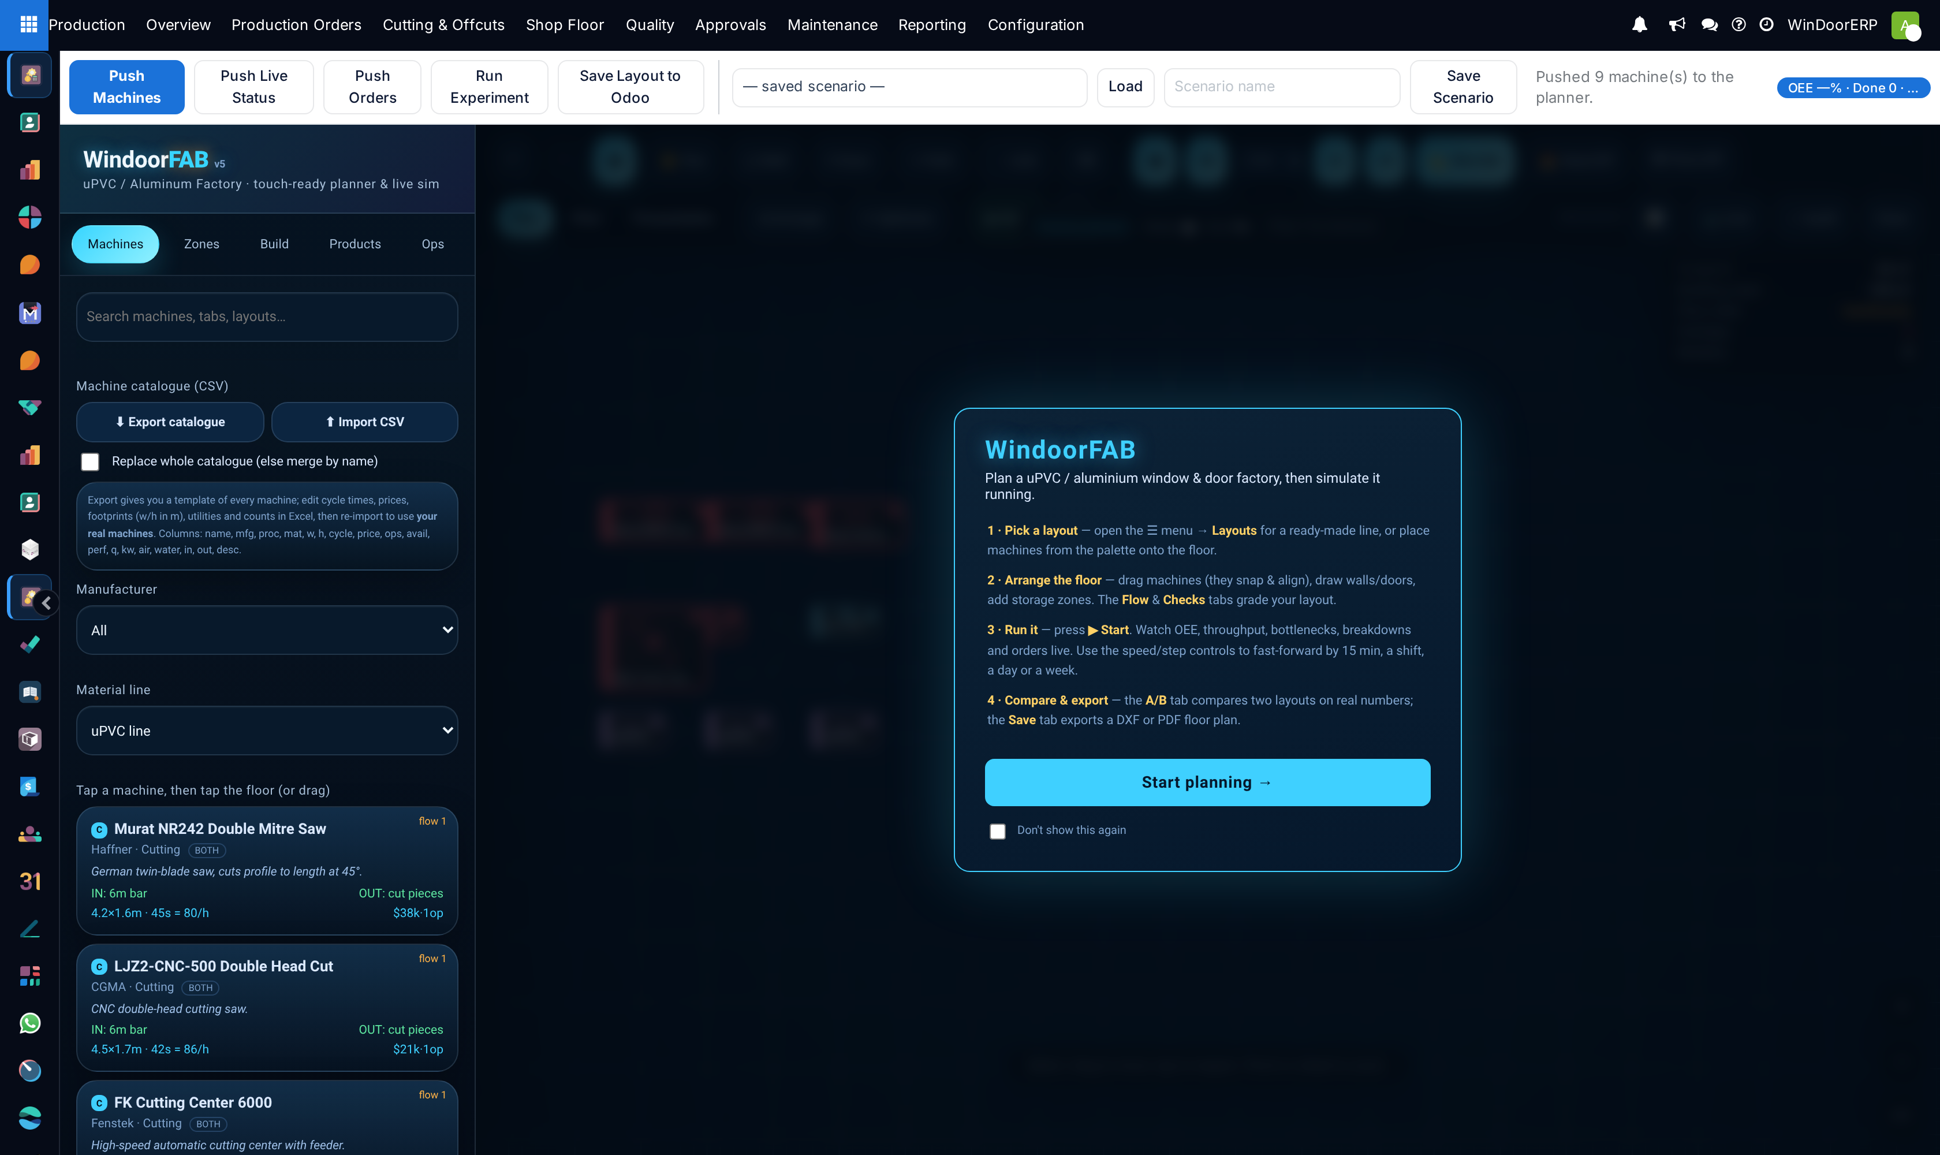
Task: Open the Configuration menu
Action: click(x=1036, y=25)
